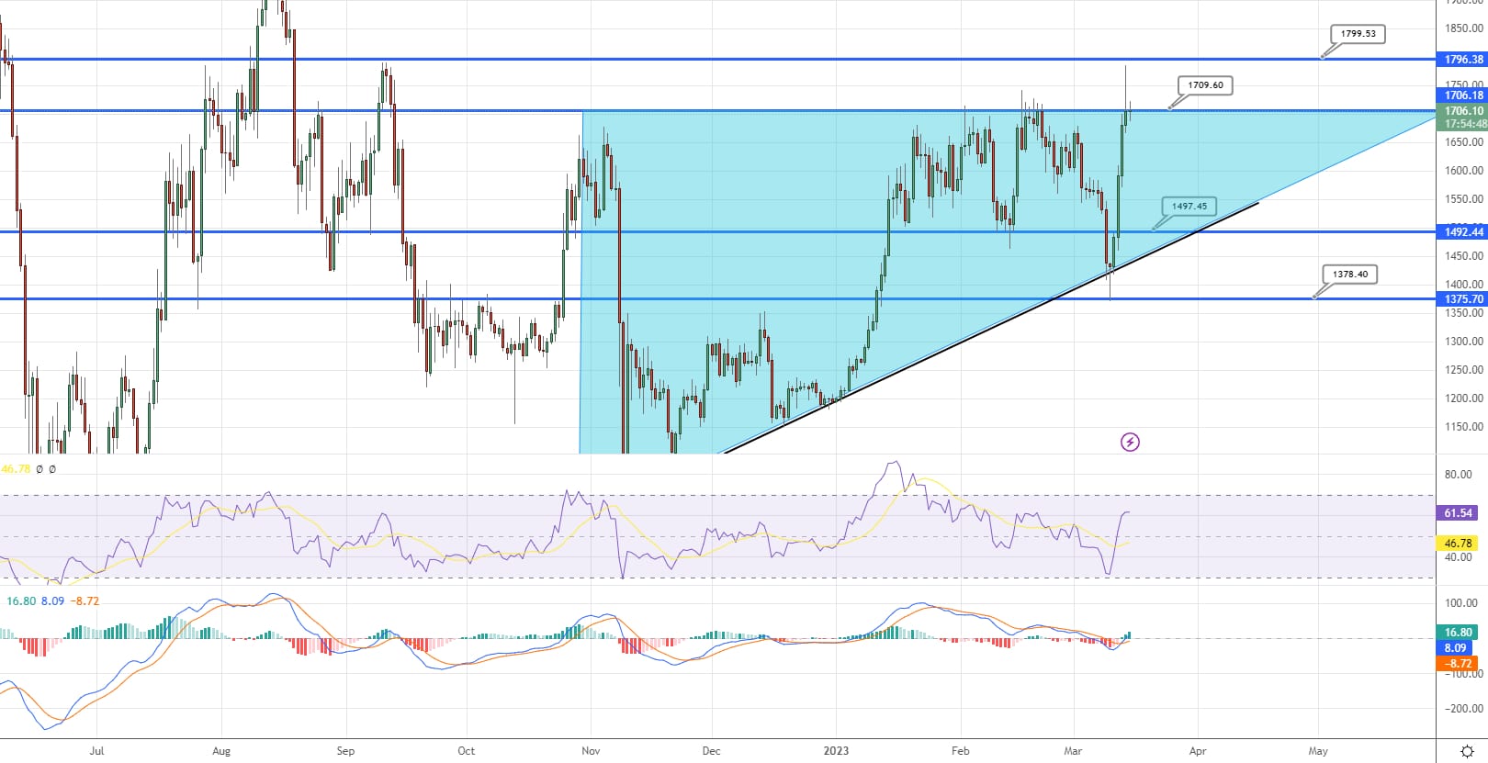The width and height of the screenshot is (1488, 763).
Task: Select the 1799.53 price callout label
Action: coord(1358,34)
